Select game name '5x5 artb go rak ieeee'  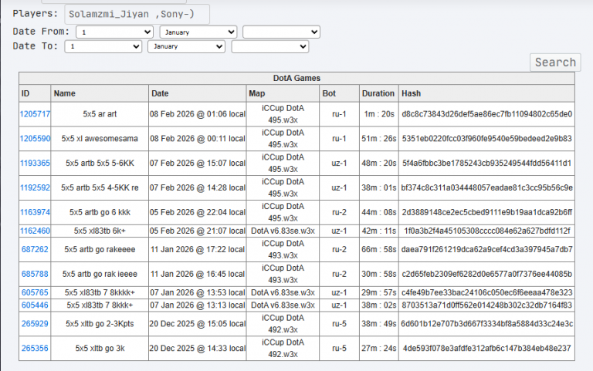tap(100, 274)
